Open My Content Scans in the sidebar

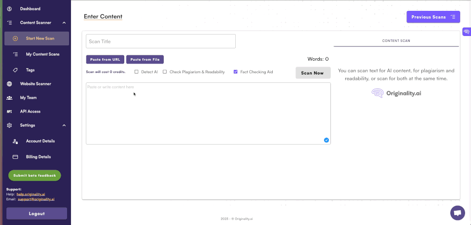(x=42, y=54)
